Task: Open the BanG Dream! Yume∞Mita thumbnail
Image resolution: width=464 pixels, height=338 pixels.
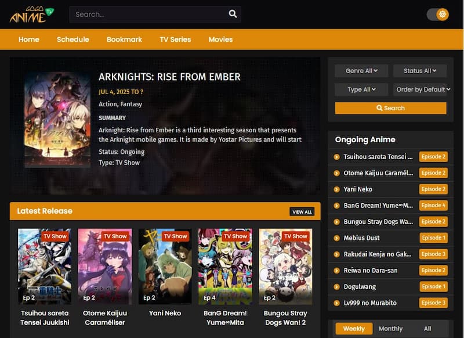Action: [225, 267]
